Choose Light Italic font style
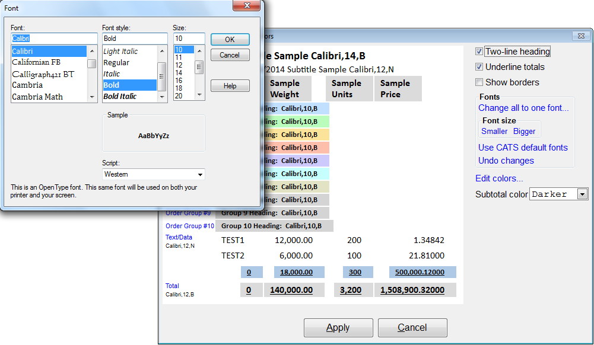 (129, 52)
